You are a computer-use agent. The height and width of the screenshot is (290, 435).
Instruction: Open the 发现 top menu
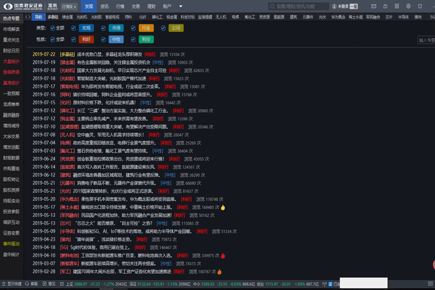click(89, 6)
